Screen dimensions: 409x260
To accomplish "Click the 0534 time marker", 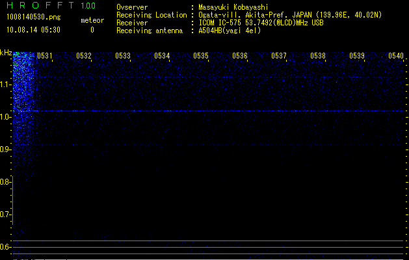I will pos(162,56).
